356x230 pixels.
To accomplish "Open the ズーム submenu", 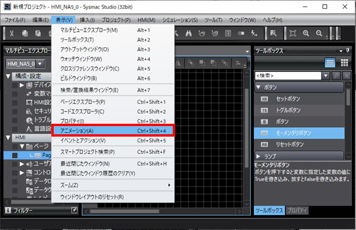I will coord(113,185).
